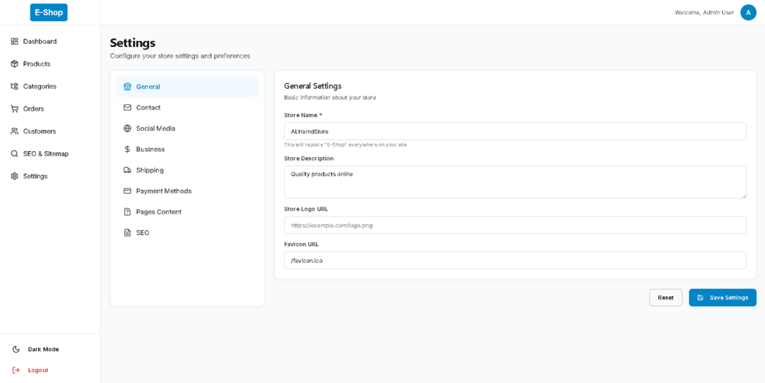Click the Reset button
Image resolution: width=765 pixels, height=383 pixels.
pos(665,298)
